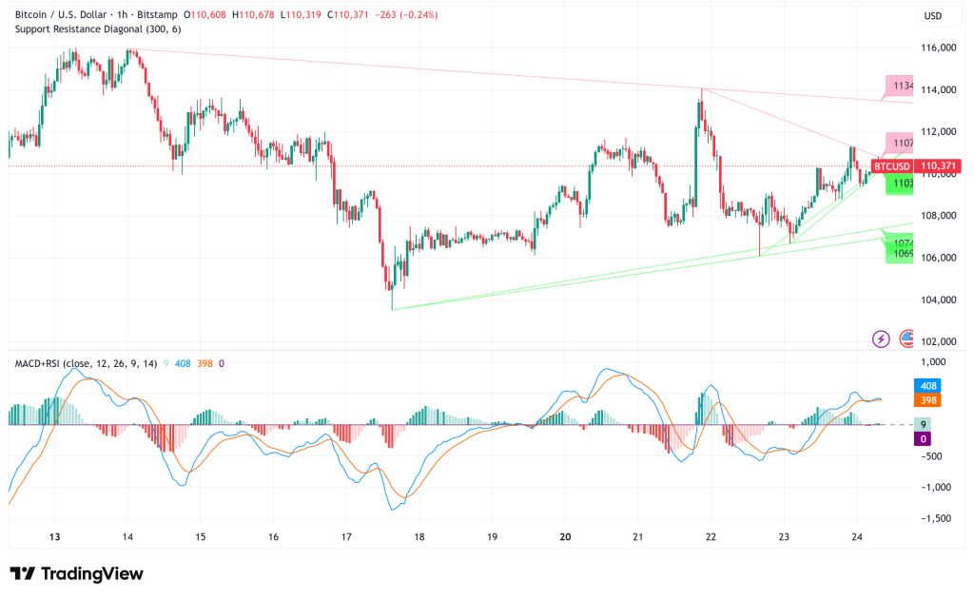
Task: Click the TradingView logo
Action: [x=76, y=573]
